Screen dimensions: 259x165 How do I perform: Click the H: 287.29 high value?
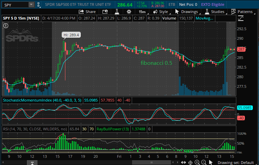click(106, 18)
